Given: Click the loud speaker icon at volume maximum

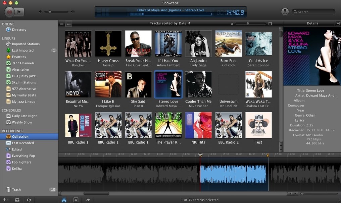Looking at the screenshot, I should (x=72, y=12).
